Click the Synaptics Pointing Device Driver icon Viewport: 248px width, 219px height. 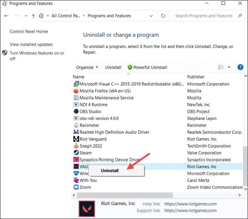[x=76, y=160]
